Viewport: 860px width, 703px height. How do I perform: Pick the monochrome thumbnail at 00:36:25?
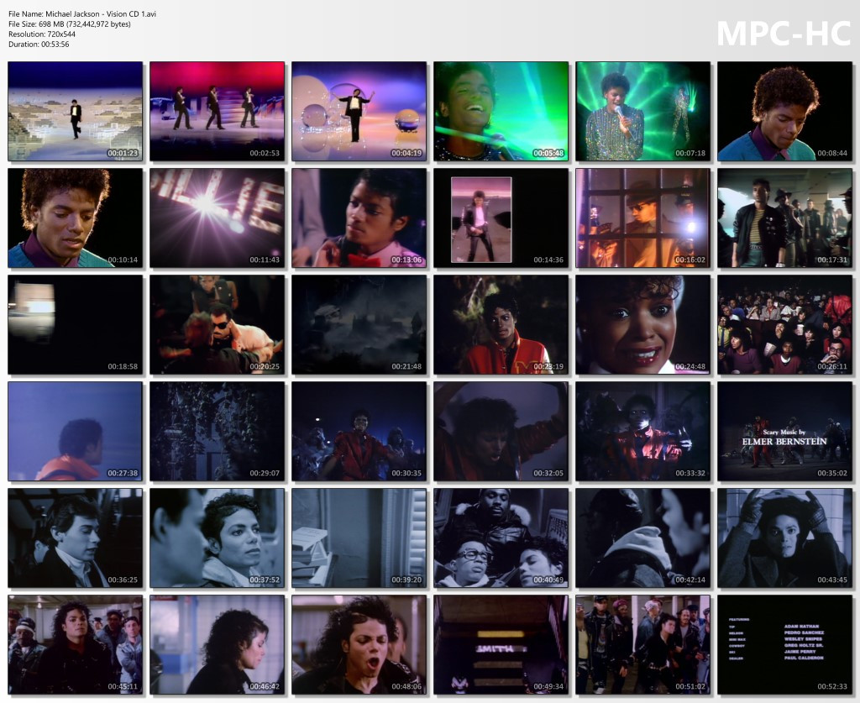tap(75, 538)
